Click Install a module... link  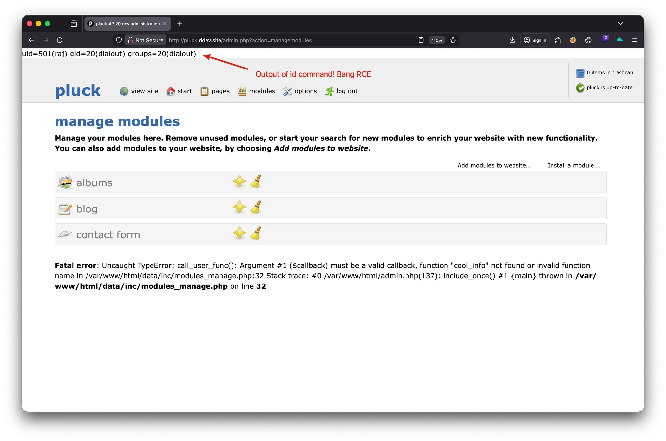(574, 165)
